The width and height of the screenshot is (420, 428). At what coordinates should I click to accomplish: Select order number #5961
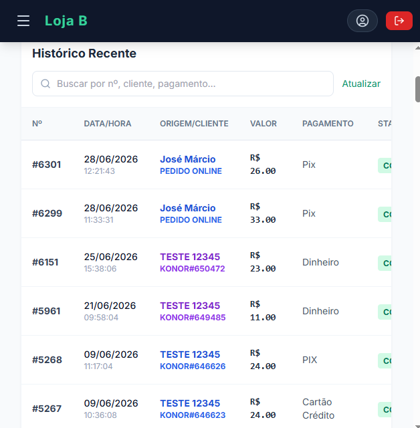(x=46, y=311)
